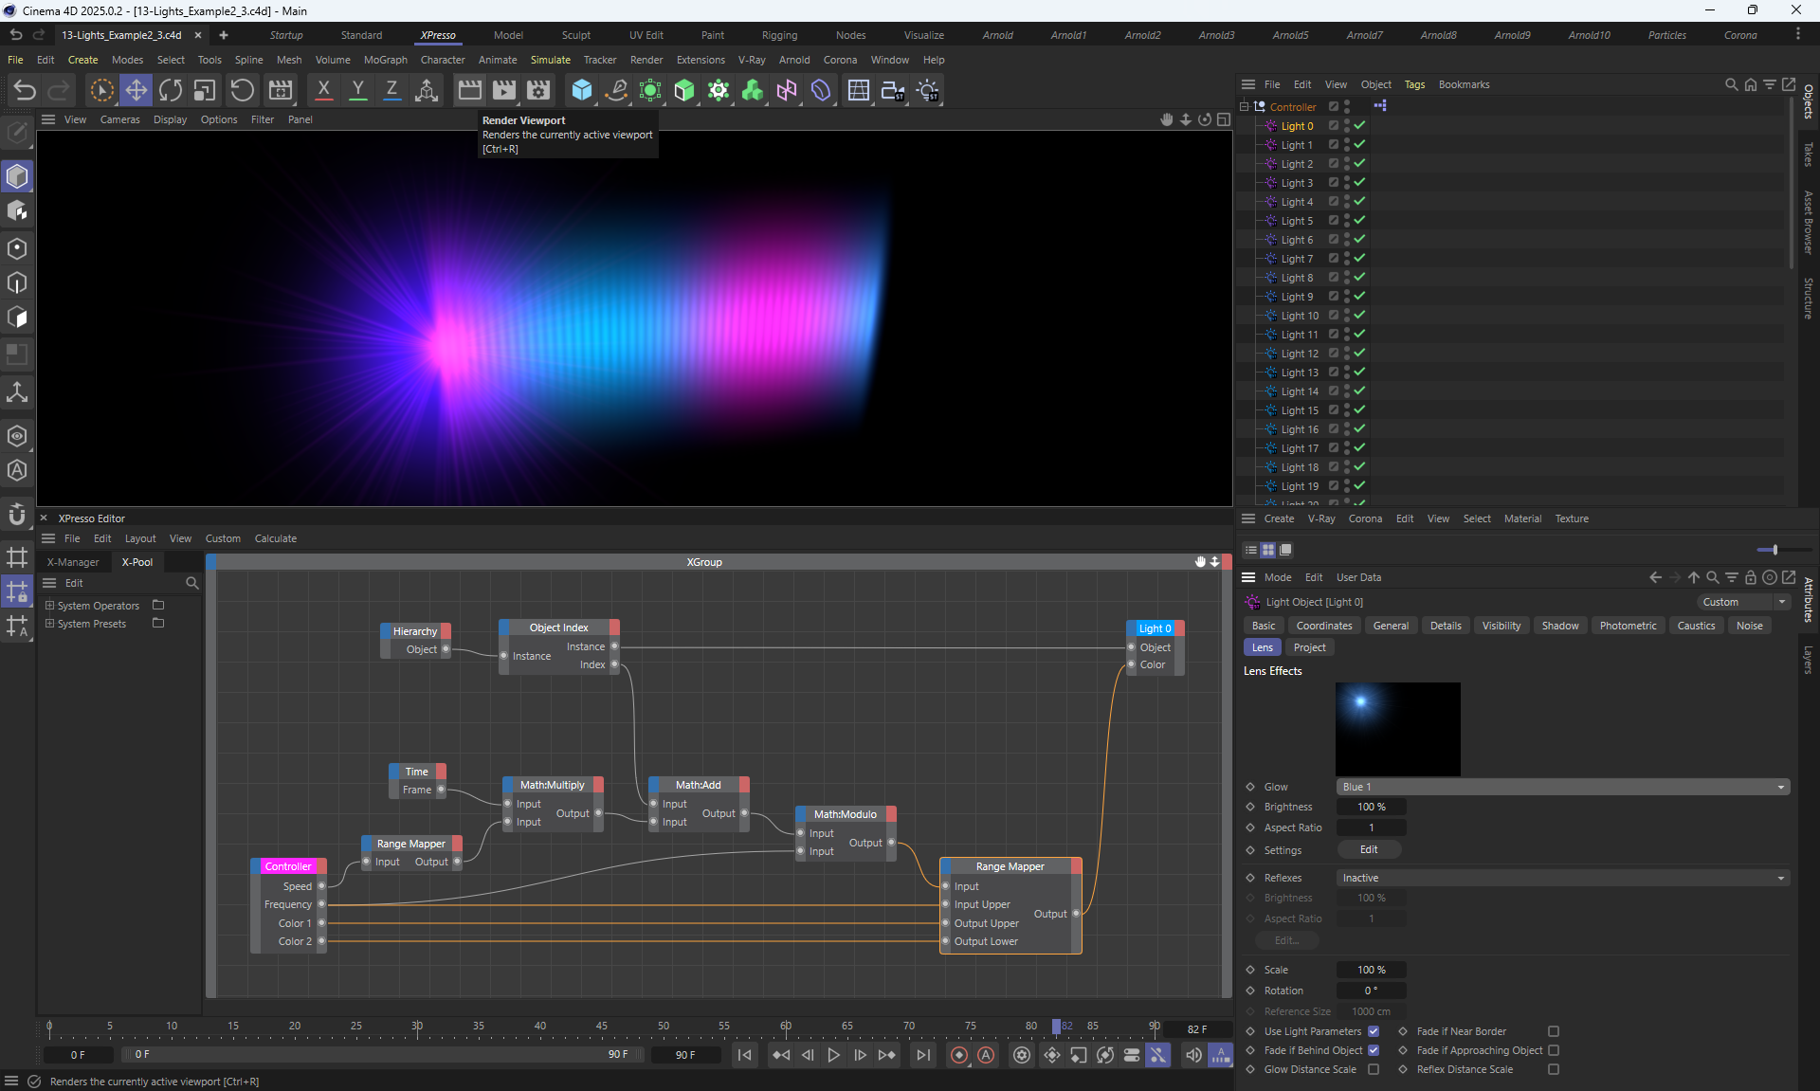Enable Fade if Near Border checkbox

[x=1553, y=1031]
